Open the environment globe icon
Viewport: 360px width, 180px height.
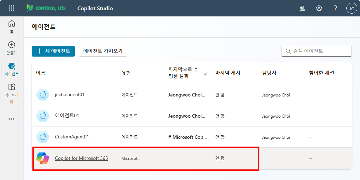click(302, 9)
